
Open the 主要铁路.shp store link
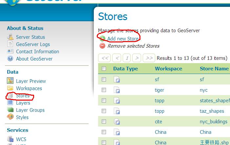point(214,142)
